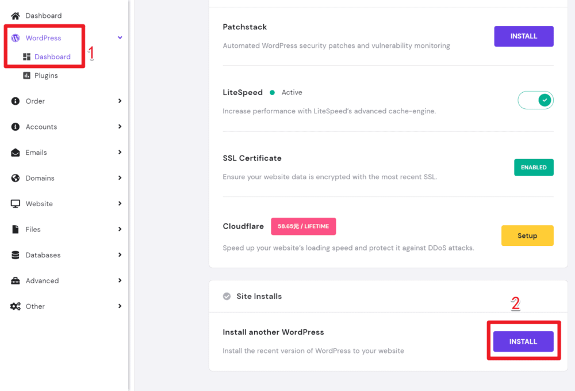Click the home icon beside Dashboard
This screenshot has height=391, width=575.
pos(16,16)
